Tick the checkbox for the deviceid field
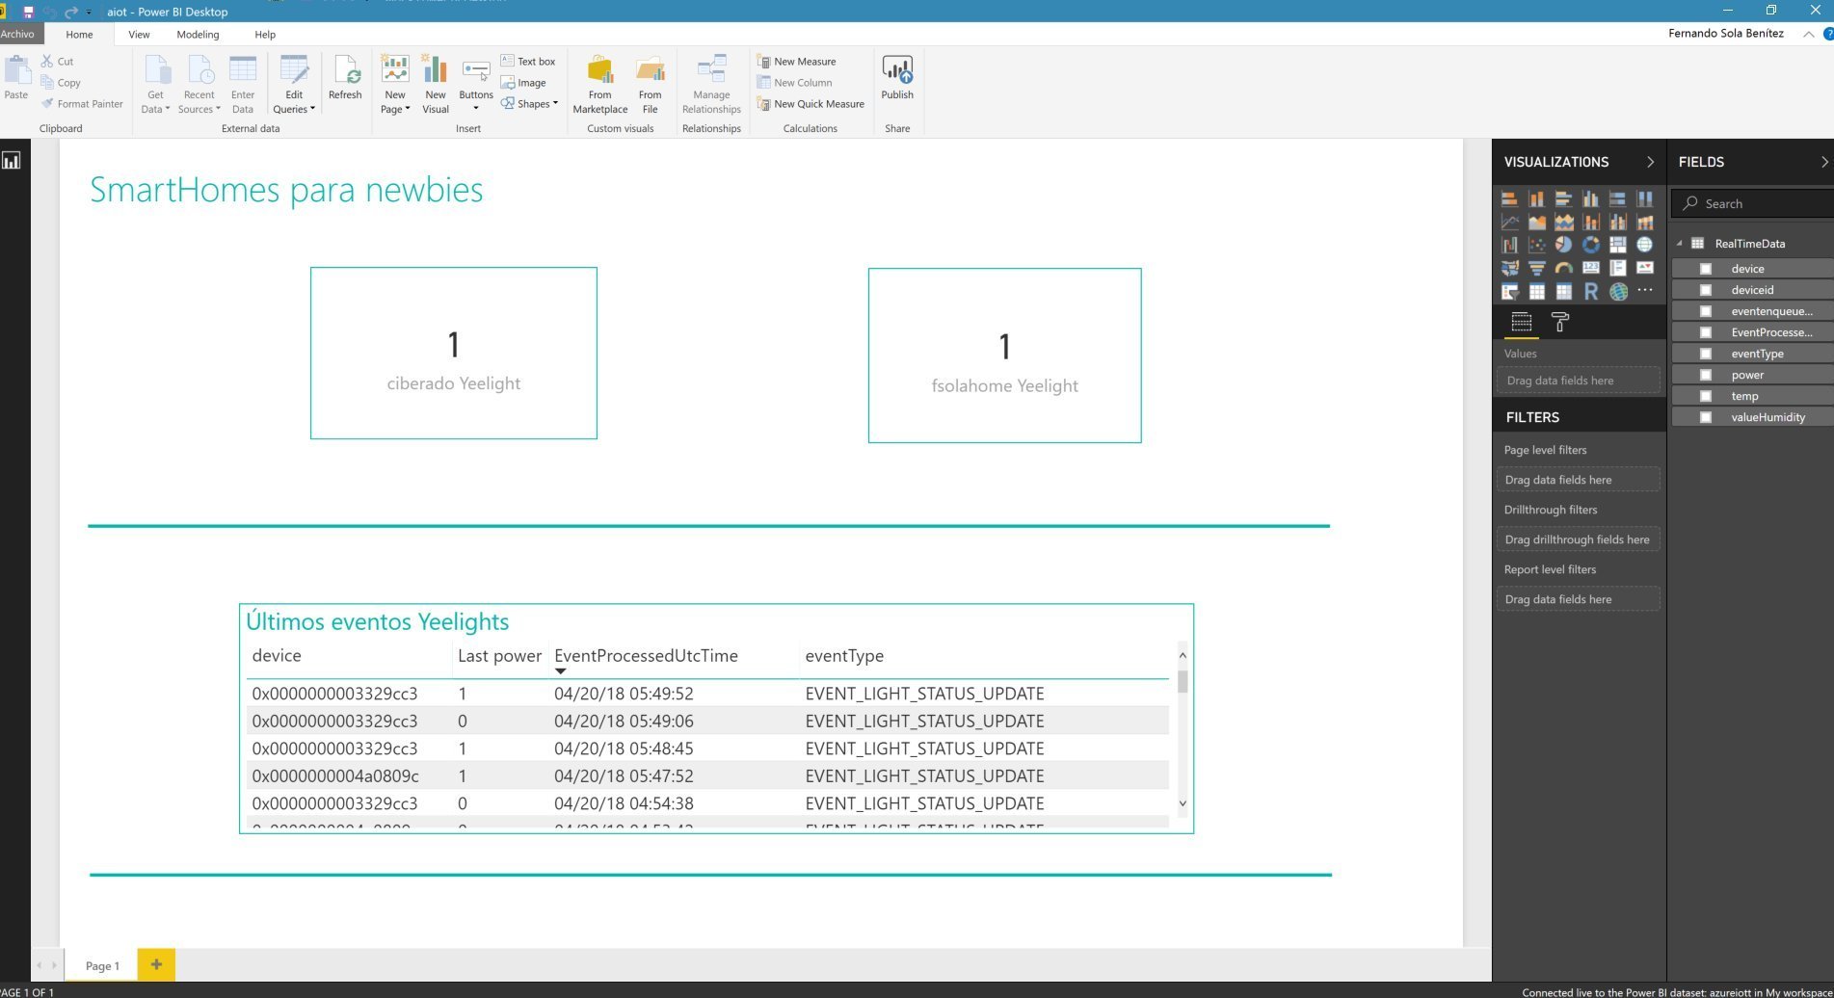This screenshot has width=1834, height=998. pos(1705,290)
